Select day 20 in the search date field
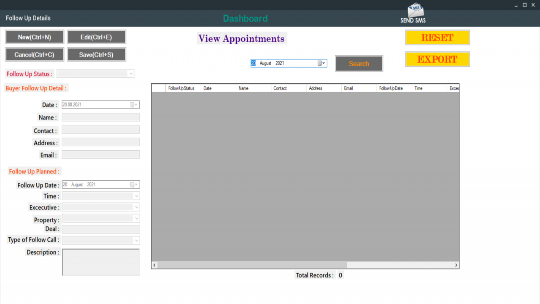The image size is (540, 304). tap(254, 63)
